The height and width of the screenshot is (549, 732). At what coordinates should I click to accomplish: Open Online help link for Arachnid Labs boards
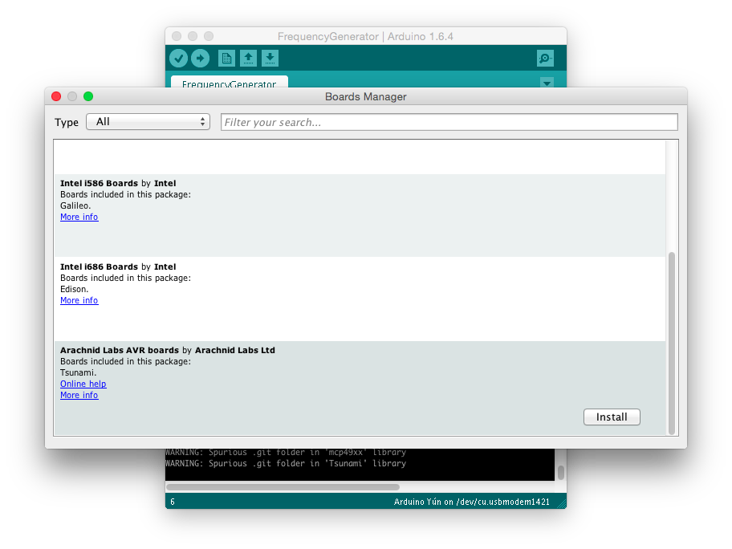83,384
